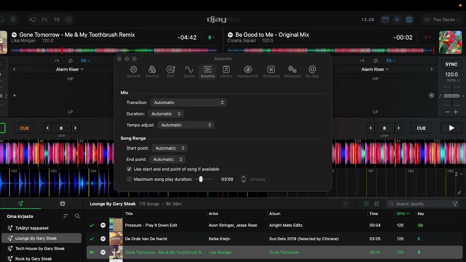The width and height of the screenshot is (466, 262).
Task: Open the Mix Duration dropdown
Action: [x=166, y=114]
